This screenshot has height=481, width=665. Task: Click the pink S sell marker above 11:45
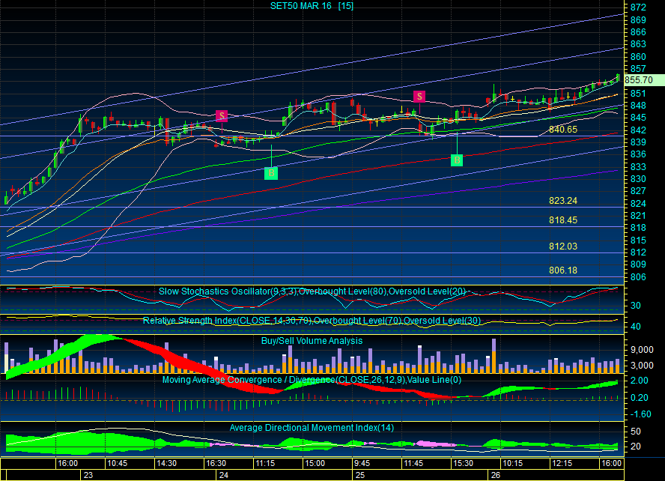(419, 97)
